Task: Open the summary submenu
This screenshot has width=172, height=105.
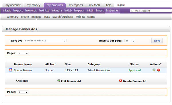Action: click(13, 17)
